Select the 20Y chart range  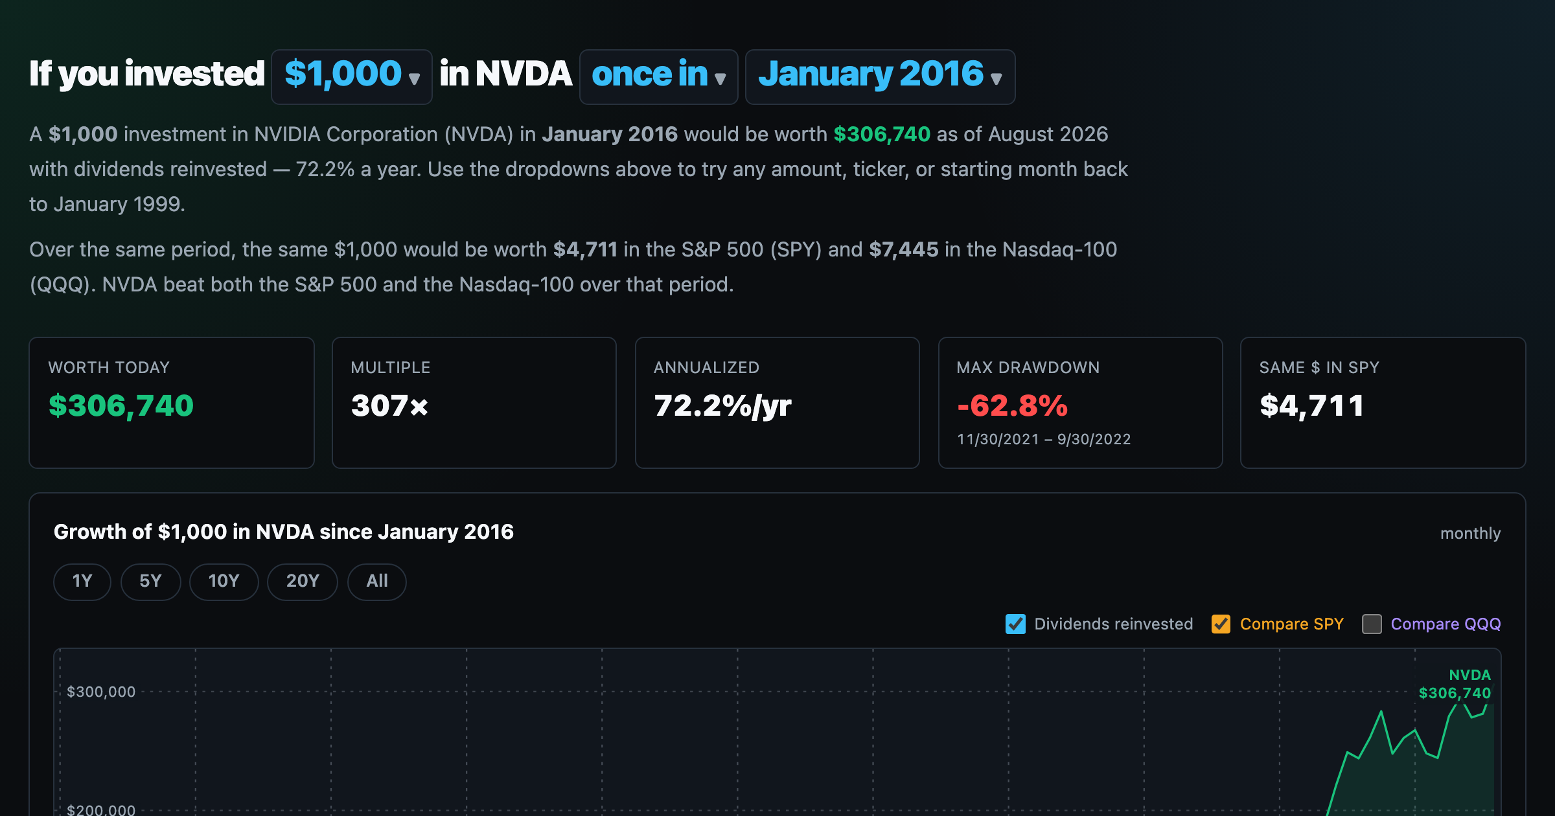tap(303, 582)
